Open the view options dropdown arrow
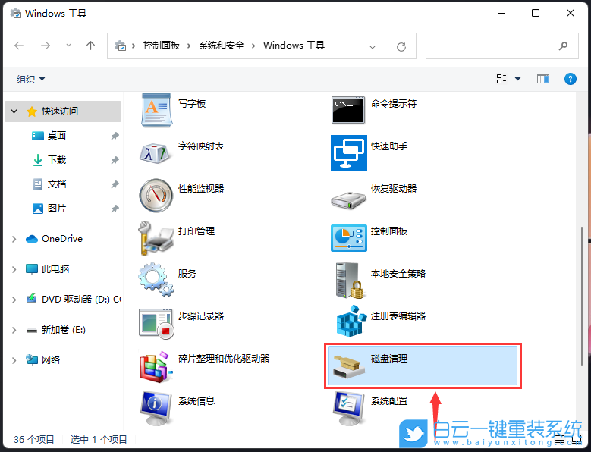The image size is (591, 452). [x=517, y=79]
